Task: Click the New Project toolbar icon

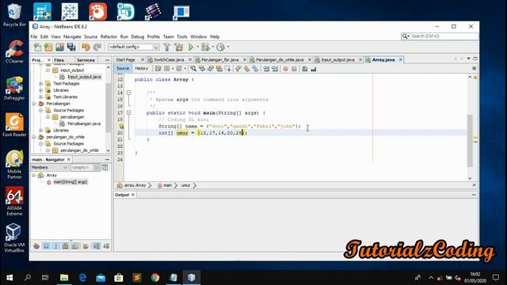Action: [x=48, y=47]
